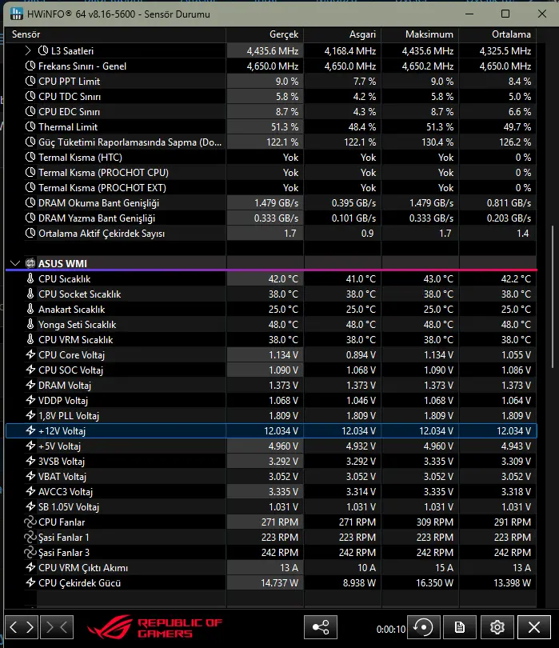Viewport: 559px width, 648px height.
Task: Select the CPU SOC Voltaj row
Action: click(271, 370)
